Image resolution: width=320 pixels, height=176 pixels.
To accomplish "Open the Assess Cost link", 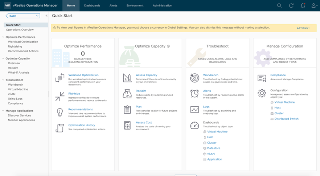I will point(144,123).
